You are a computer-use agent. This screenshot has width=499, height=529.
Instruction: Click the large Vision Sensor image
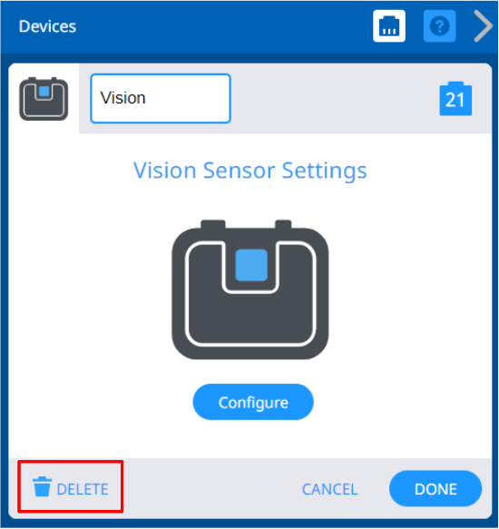click(250, 289)
